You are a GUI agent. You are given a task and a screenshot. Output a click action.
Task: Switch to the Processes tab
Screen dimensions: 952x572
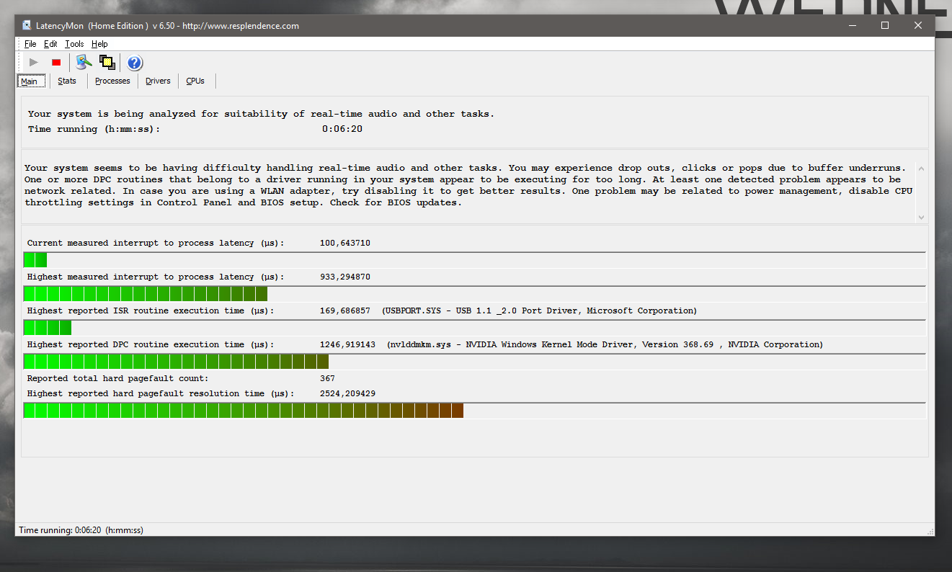click(x=112, y=81)
